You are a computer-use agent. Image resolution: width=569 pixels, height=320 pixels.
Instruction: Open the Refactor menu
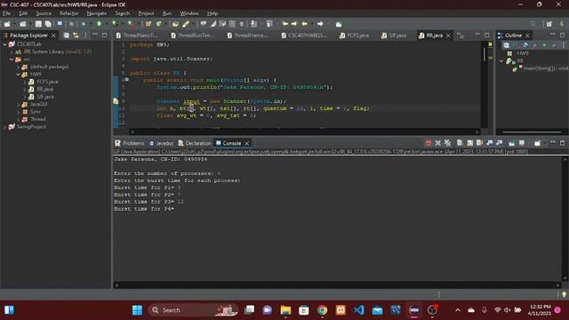69,13
